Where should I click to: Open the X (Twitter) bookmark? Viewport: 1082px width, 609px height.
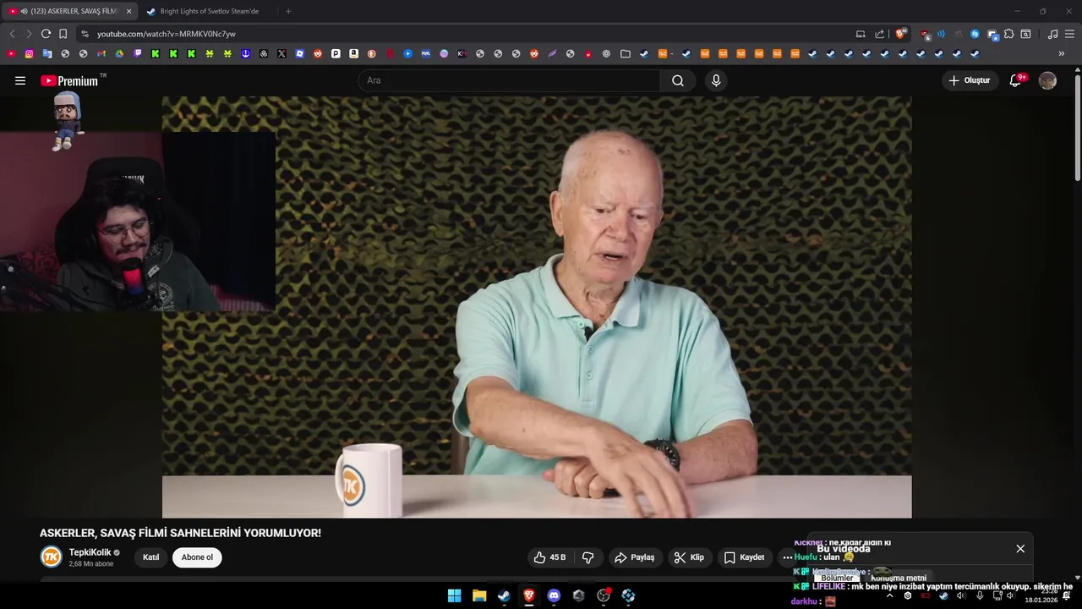coord(281,53)
